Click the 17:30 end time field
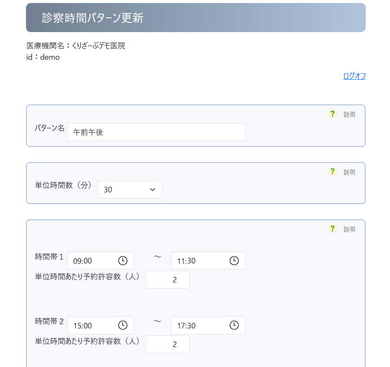Image resolution: width=390 pixels, height=367 pixels. click(x=199, y=325)
